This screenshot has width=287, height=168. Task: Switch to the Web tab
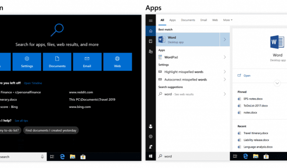pos(215,20)
